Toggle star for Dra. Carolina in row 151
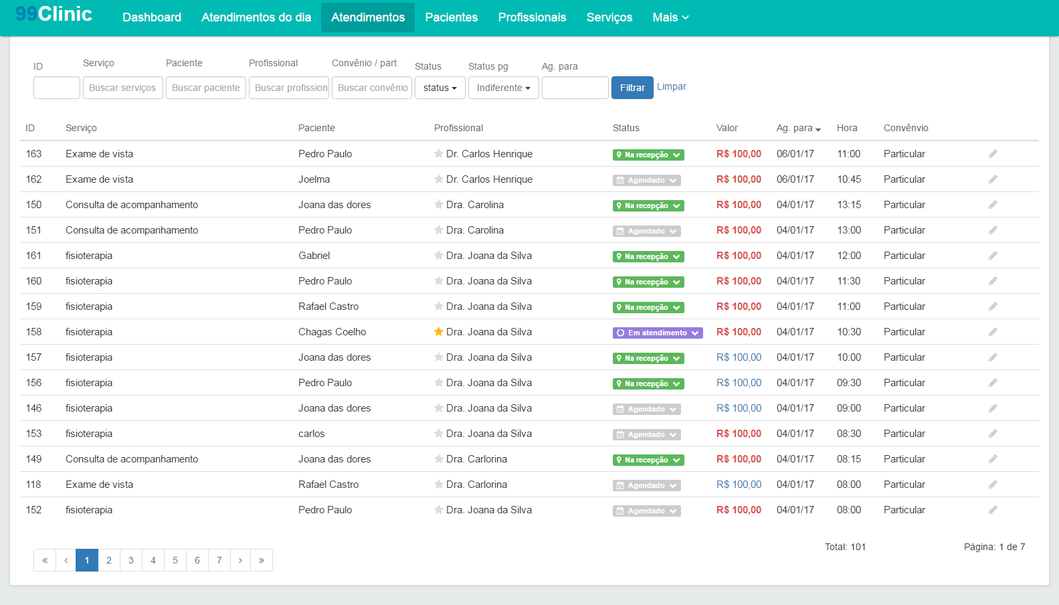 point(439,230)
